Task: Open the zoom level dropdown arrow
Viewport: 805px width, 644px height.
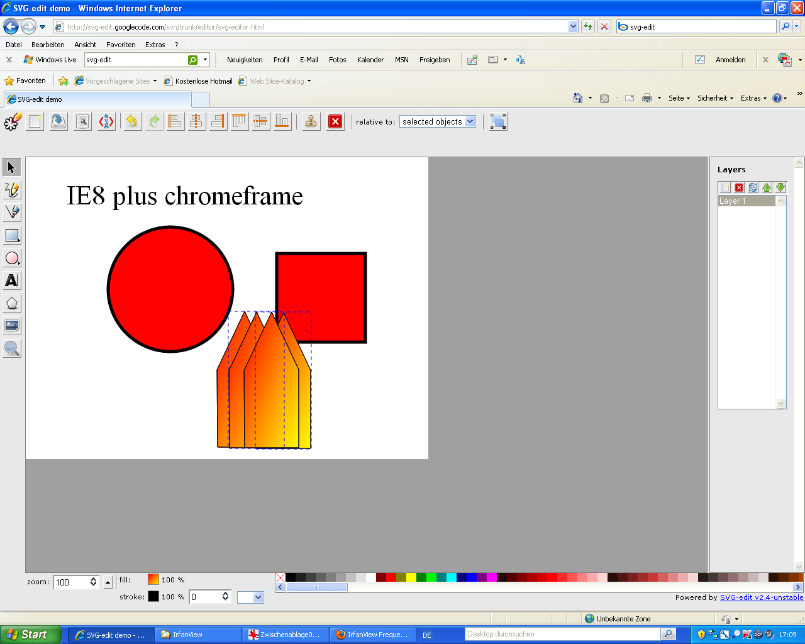Action: (x=108, y=582)
